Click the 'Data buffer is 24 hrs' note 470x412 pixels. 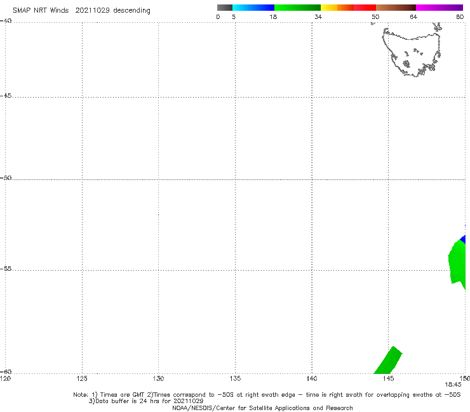(x=146, y=401)
